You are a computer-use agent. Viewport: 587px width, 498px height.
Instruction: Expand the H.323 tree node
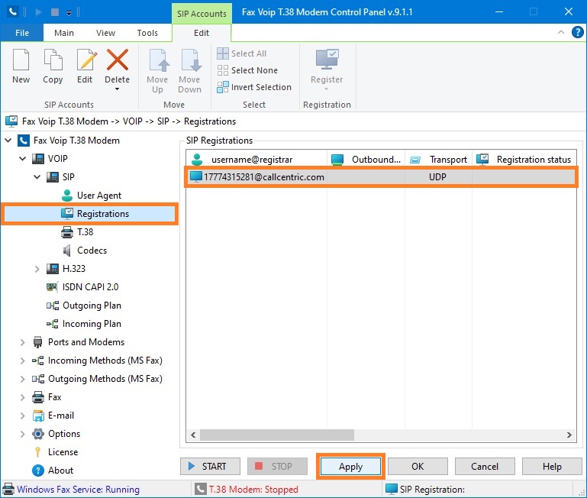(37, 269)
